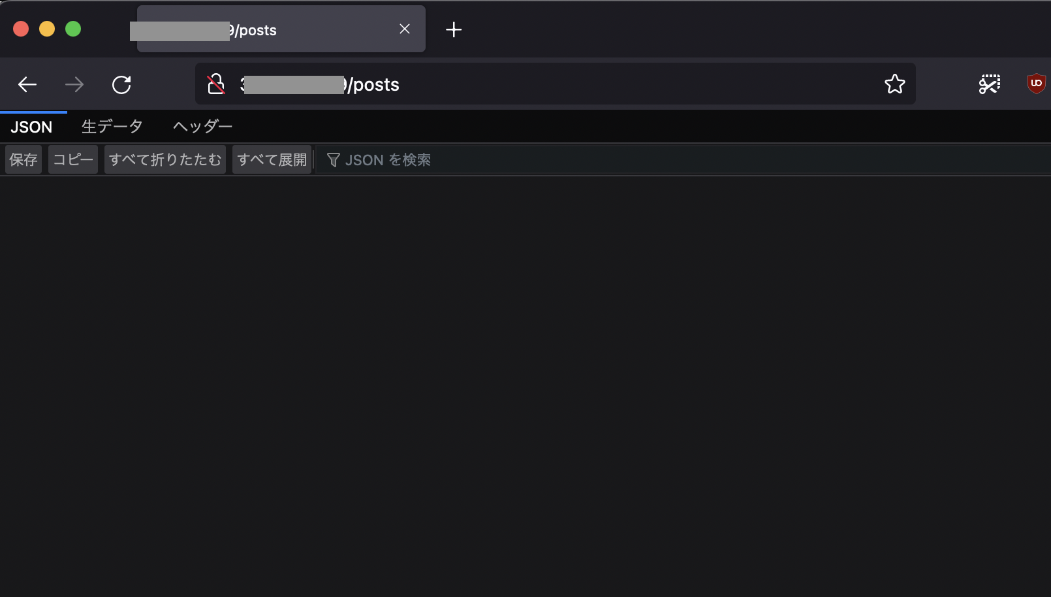Bookmark this page with the star icon
Image resolution: width=1051 pixels, height=597 pixels.
(895, 84)
